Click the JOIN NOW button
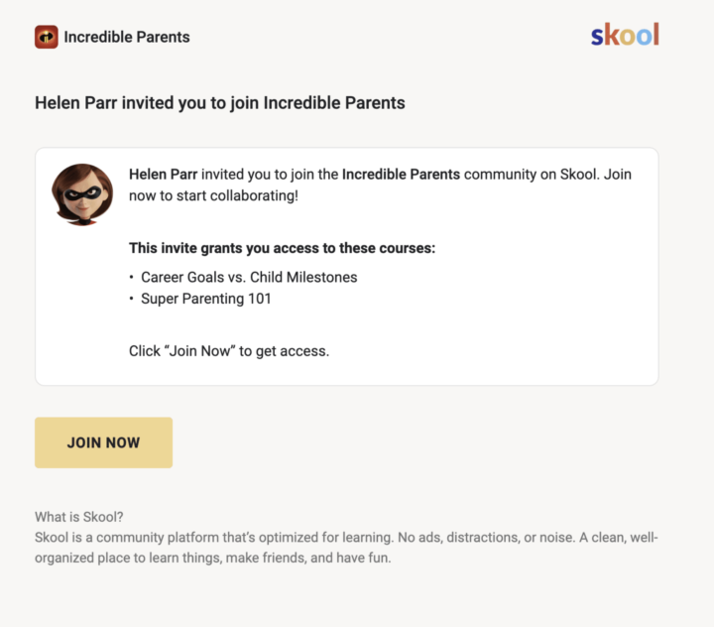 pos(103,442)
